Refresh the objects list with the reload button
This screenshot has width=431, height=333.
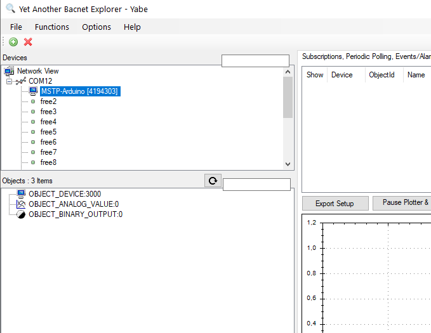(213, 181)
